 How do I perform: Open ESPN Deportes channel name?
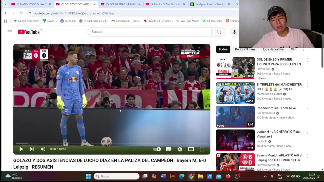click(266, 165)
